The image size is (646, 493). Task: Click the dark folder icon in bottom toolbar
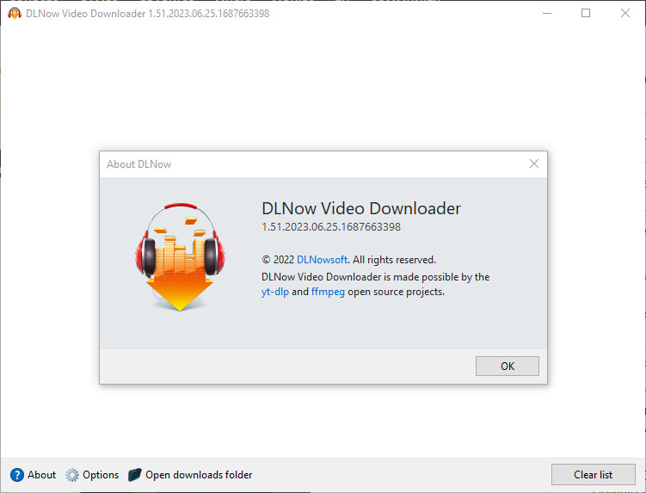click(135, 475)
